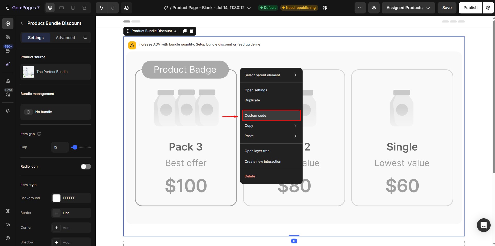This screenshot has height=246, width=495.
Task: Click the Gap slider handle
Action: point(75,147)
